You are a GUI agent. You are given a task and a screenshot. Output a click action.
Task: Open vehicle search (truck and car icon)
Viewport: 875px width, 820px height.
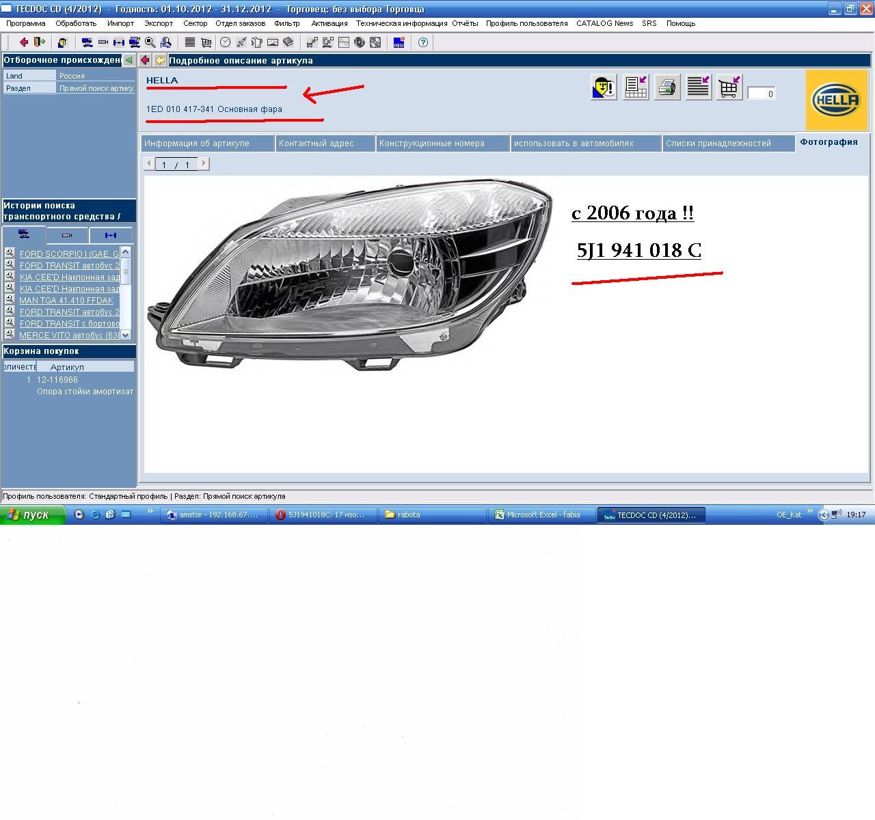click(87, 42)
